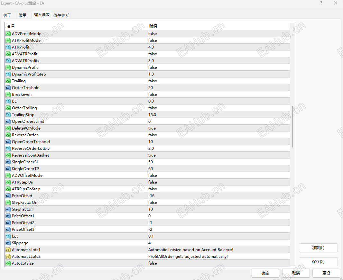Click the boolean icon beside ADVProfitMode
Image resolution: width=343 pixels, height=280 pixels.
[8, 33]
